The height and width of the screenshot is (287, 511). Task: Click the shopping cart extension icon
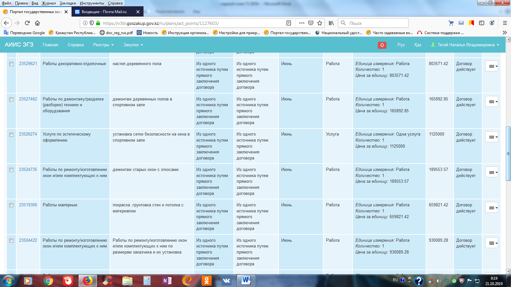click(451, 23)
